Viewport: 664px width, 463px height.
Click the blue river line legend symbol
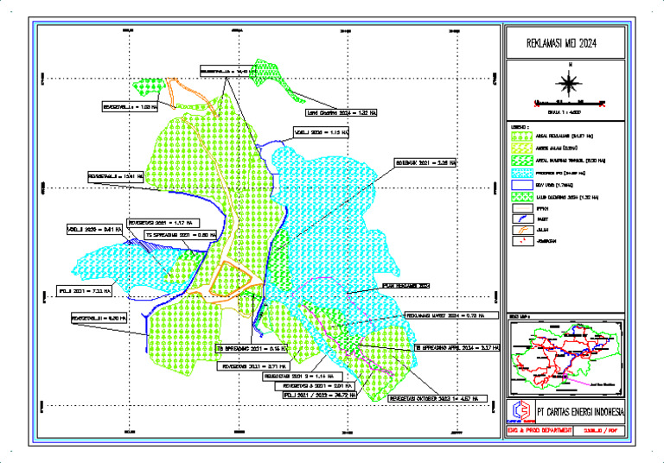click(522, 219)
